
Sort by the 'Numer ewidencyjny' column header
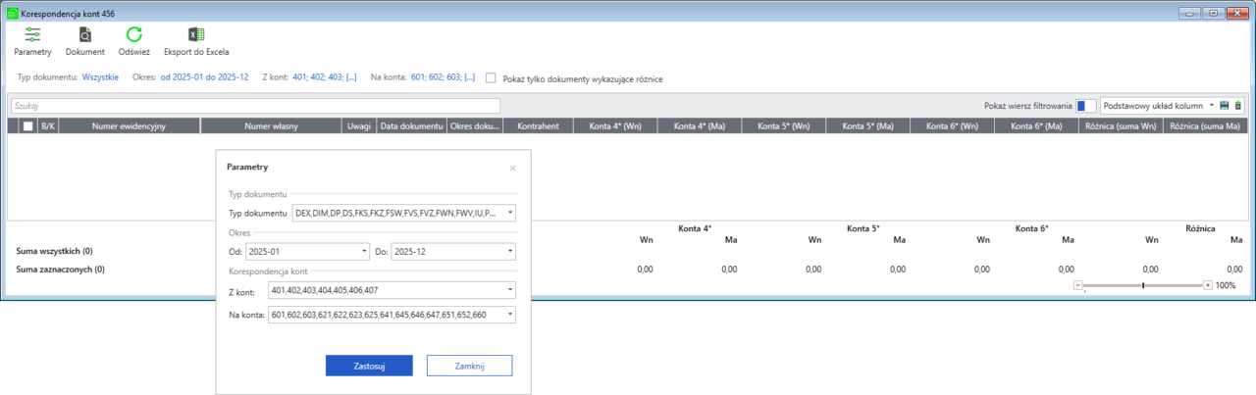[129, 125]
